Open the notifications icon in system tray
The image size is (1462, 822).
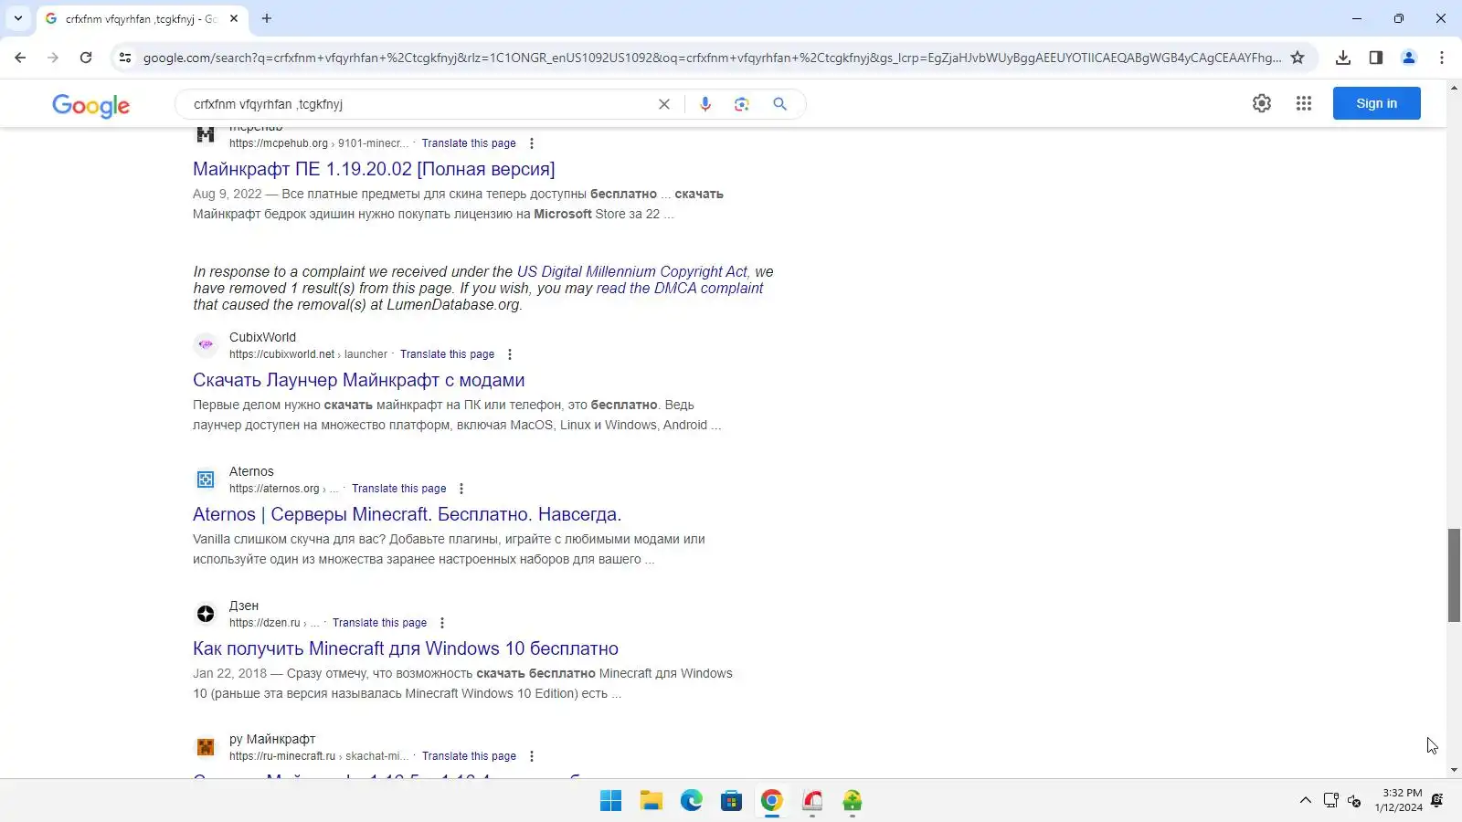coord(1437,801)
